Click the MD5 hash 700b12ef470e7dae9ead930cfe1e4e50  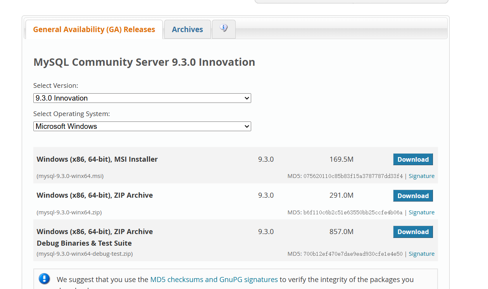coord(353,254)
